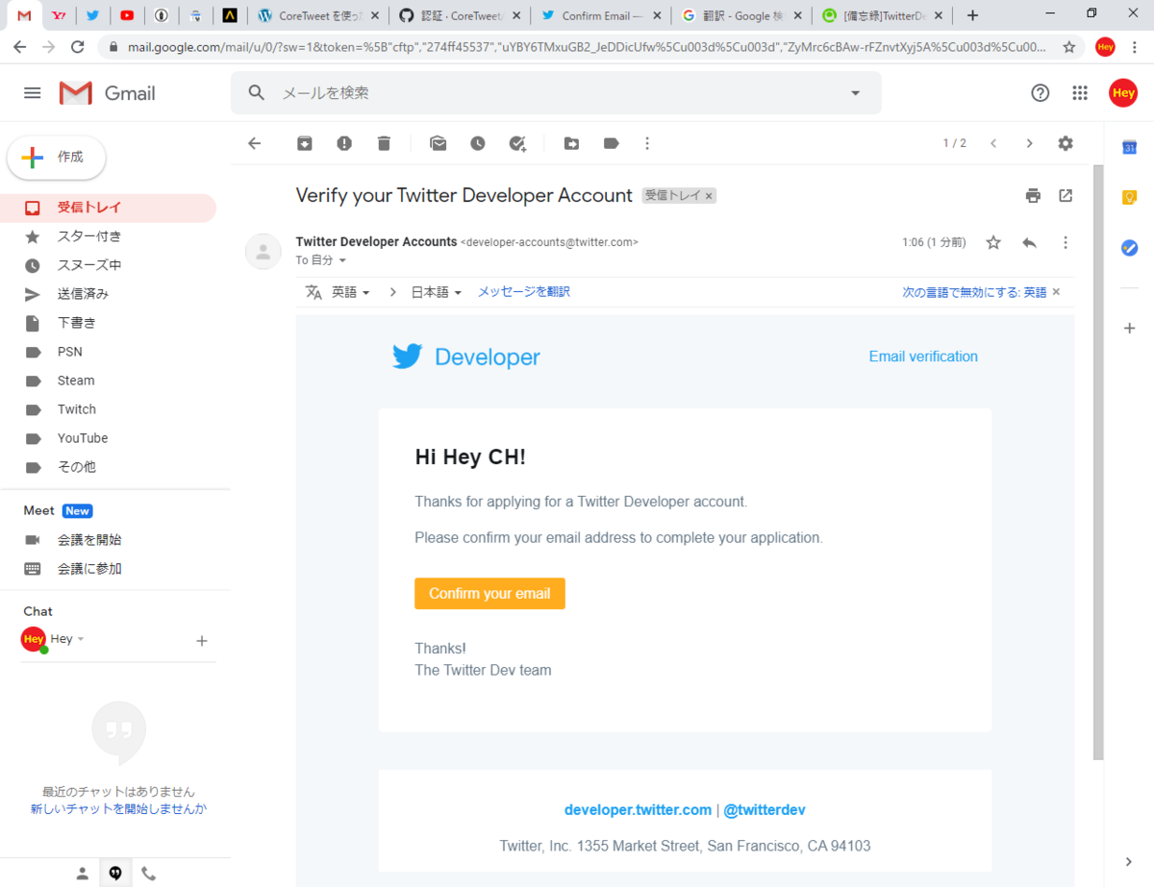This screenshot has height=887, width=1154.
Task: Open Hangouts conversations tab at bottom
Action: coord(115,873)
